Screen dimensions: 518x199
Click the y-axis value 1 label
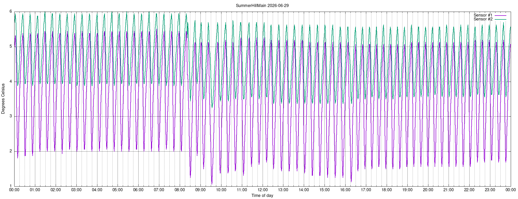[11, 186]
